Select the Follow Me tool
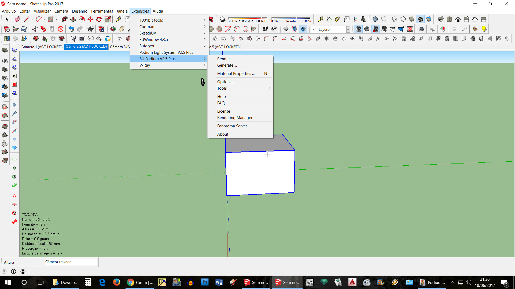The width and height of the screenshot is (515, 289). (65, 19)
